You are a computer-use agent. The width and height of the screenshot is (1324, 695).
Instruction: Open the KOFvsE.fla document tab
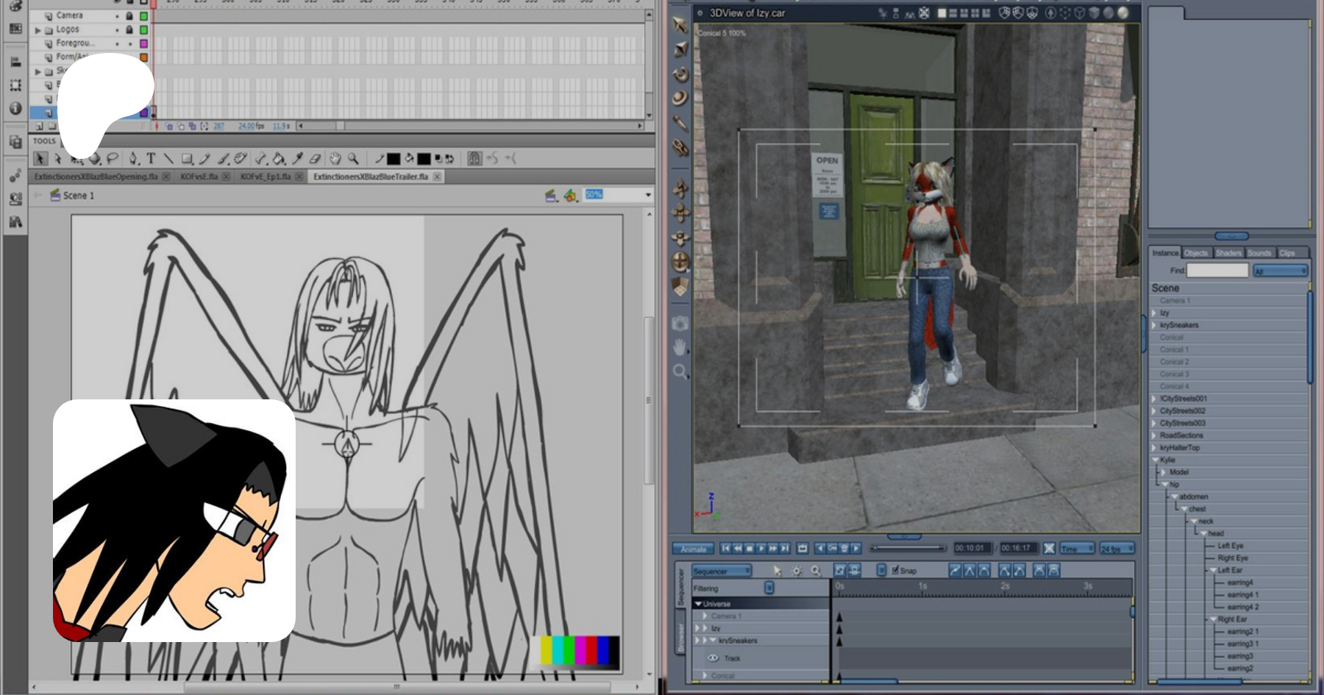pos(199,177)
